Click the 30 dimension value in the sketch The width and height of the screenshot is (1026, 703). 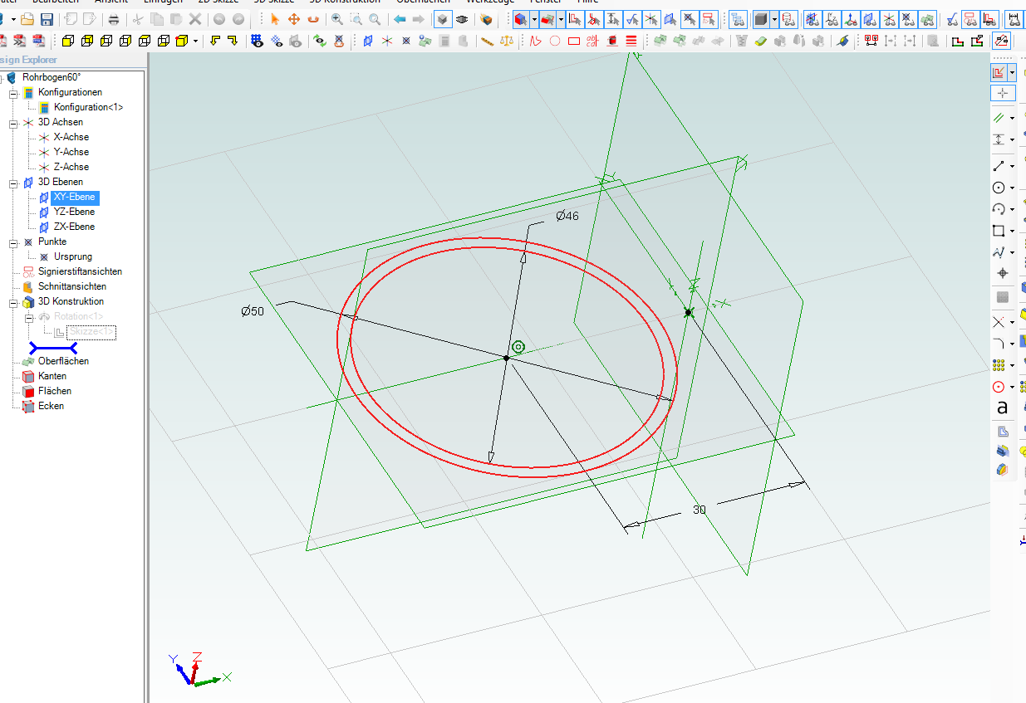click(x=699, y=510)
